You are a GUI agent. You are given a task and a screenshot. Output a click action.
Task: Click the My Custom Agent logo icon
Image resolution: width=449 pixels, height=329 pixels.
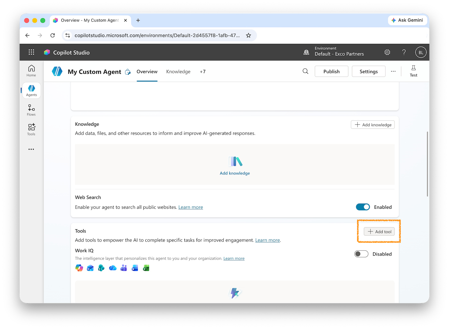coord(57,71)
